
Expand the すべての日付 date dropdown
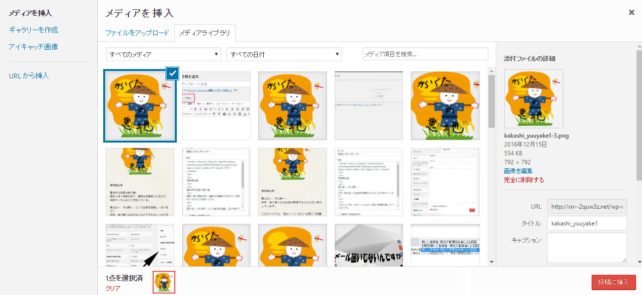pyautogui.click(x=284, y=54)
